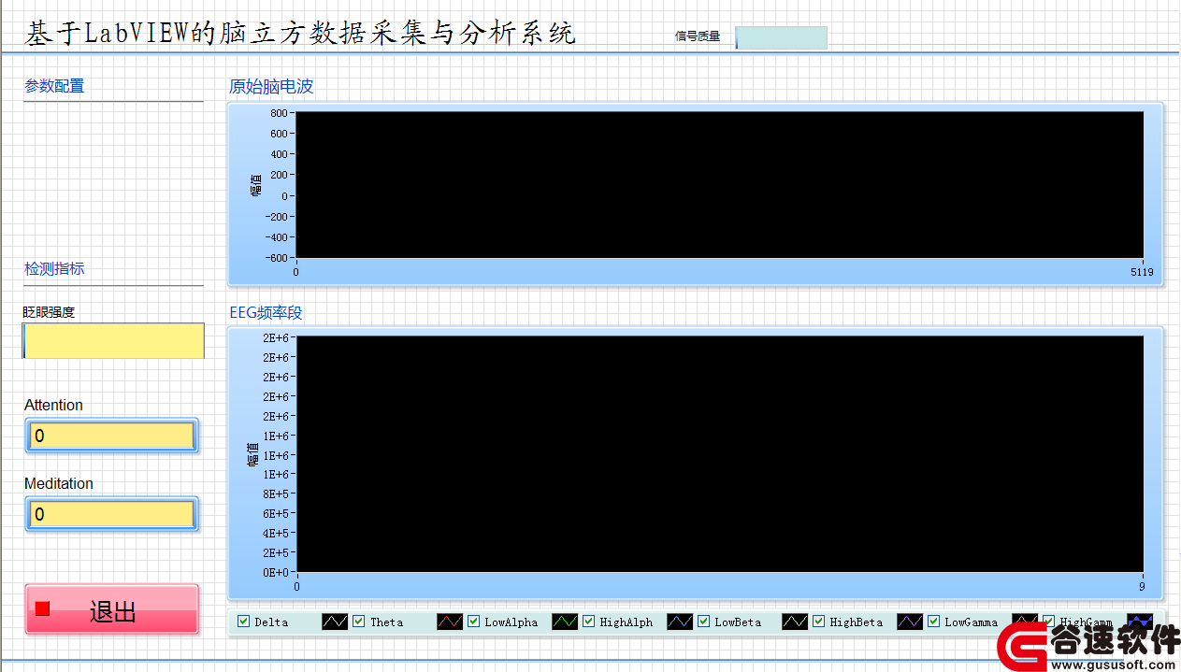Click the Delta legend label
1181x672 pixels.
(271, 622)
